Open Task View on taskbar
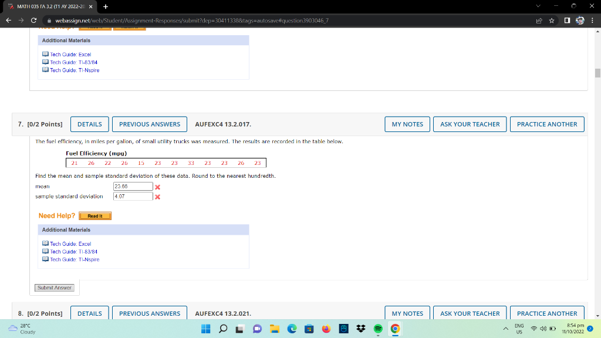This screenshot has width=601, height=338. point(240,329)
